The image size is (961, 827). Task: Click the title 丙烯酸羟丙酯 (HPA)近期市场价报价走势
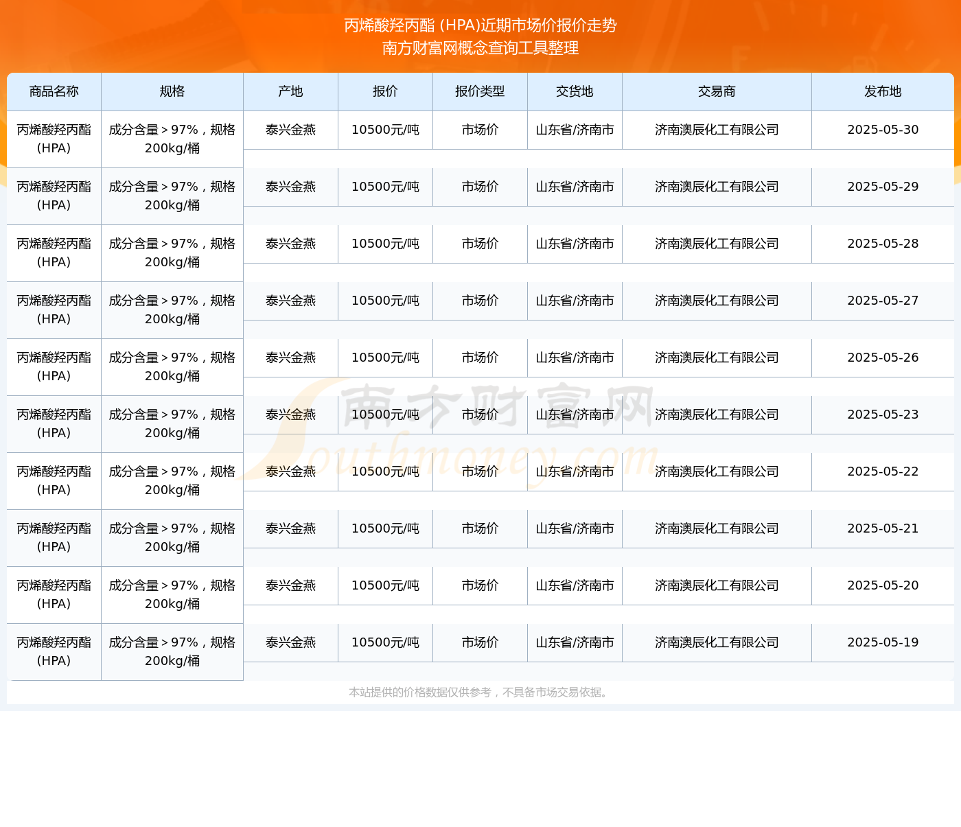[x=480, y=25]
